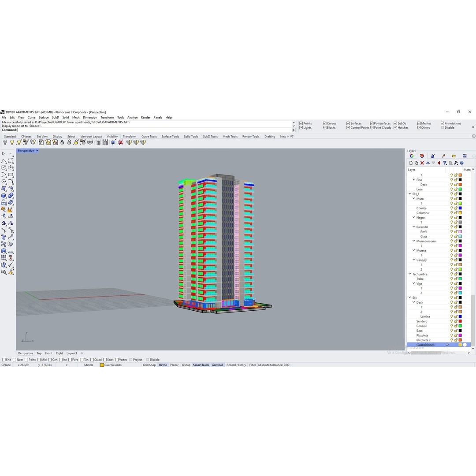Toggle Ortho mode in status bar
476x476 pixels.
(x=163, y=365)
